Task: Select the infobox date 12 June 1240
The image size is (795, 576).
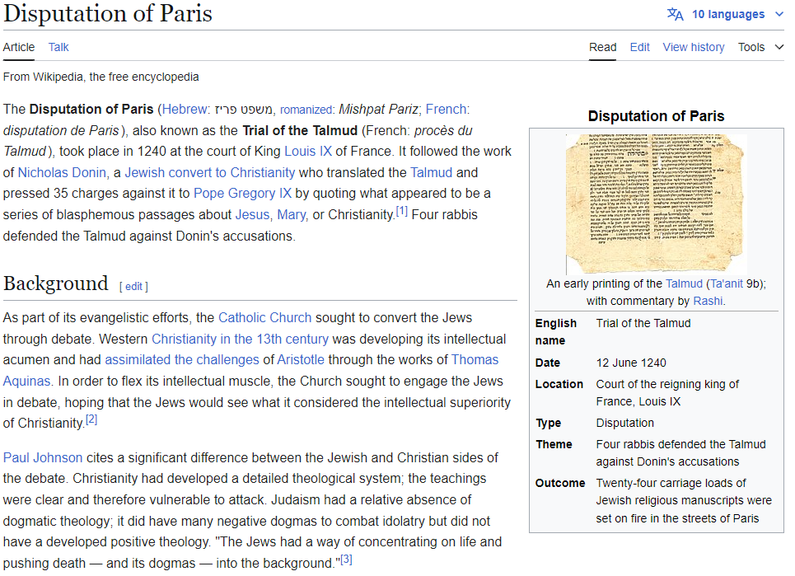Action: (x=631, y=363)
